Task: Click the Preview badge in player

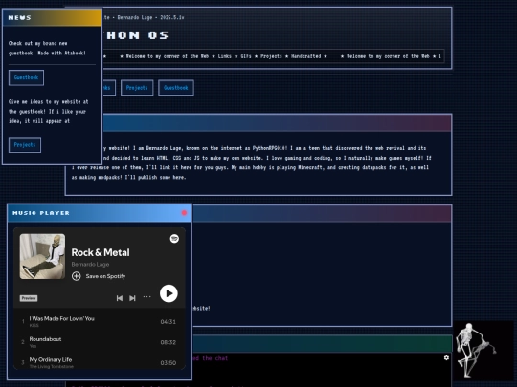Action: (29, 298)
